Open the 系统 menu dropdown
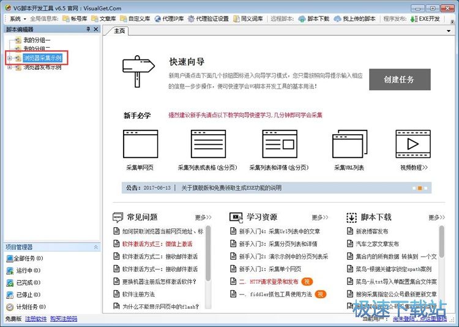 point(18,19)
